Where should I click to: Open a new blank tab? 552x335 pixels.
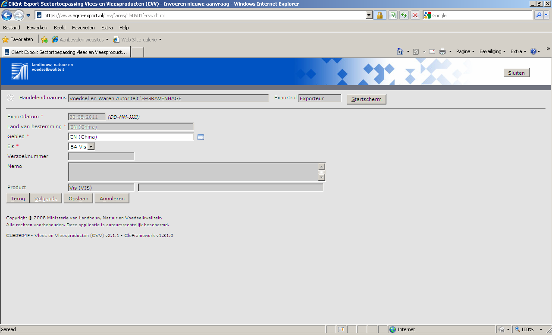click(137, 52)
